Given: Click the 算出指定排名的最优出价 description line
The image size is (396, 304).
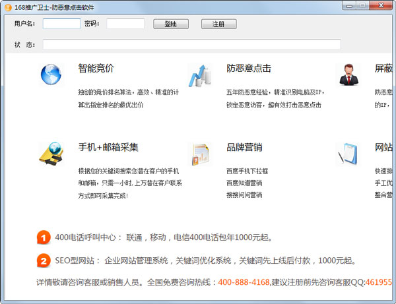Looking at the screenshot, I should [x=111, y=105].
